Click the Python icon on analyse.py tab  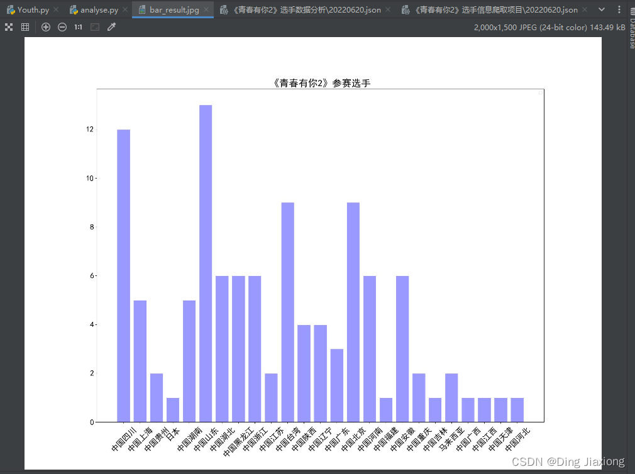coord(74,9)
